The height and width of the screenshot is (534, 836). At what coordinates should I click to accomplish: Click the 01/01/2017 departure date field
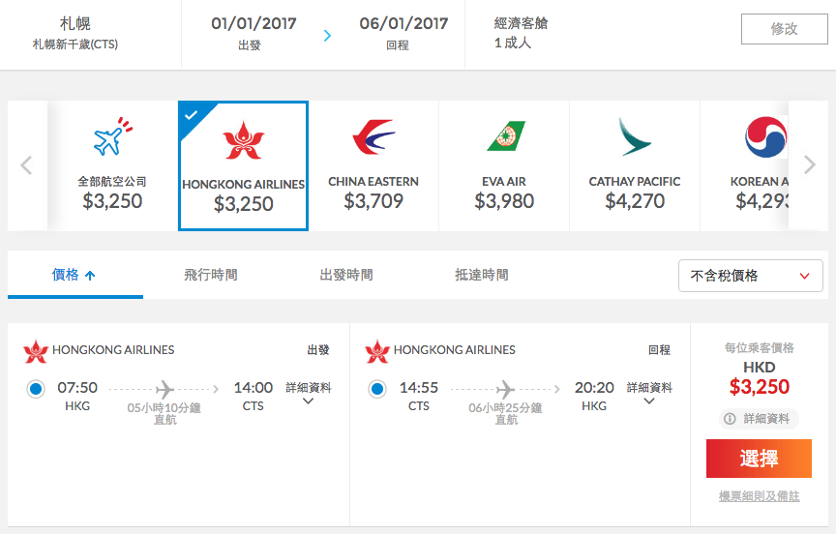254,33
